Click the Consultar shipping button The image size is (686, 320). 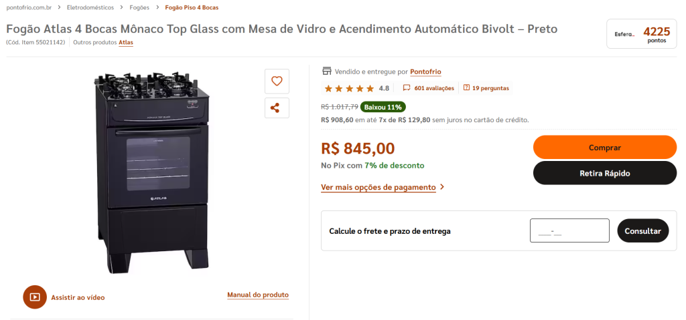[642, 231]
